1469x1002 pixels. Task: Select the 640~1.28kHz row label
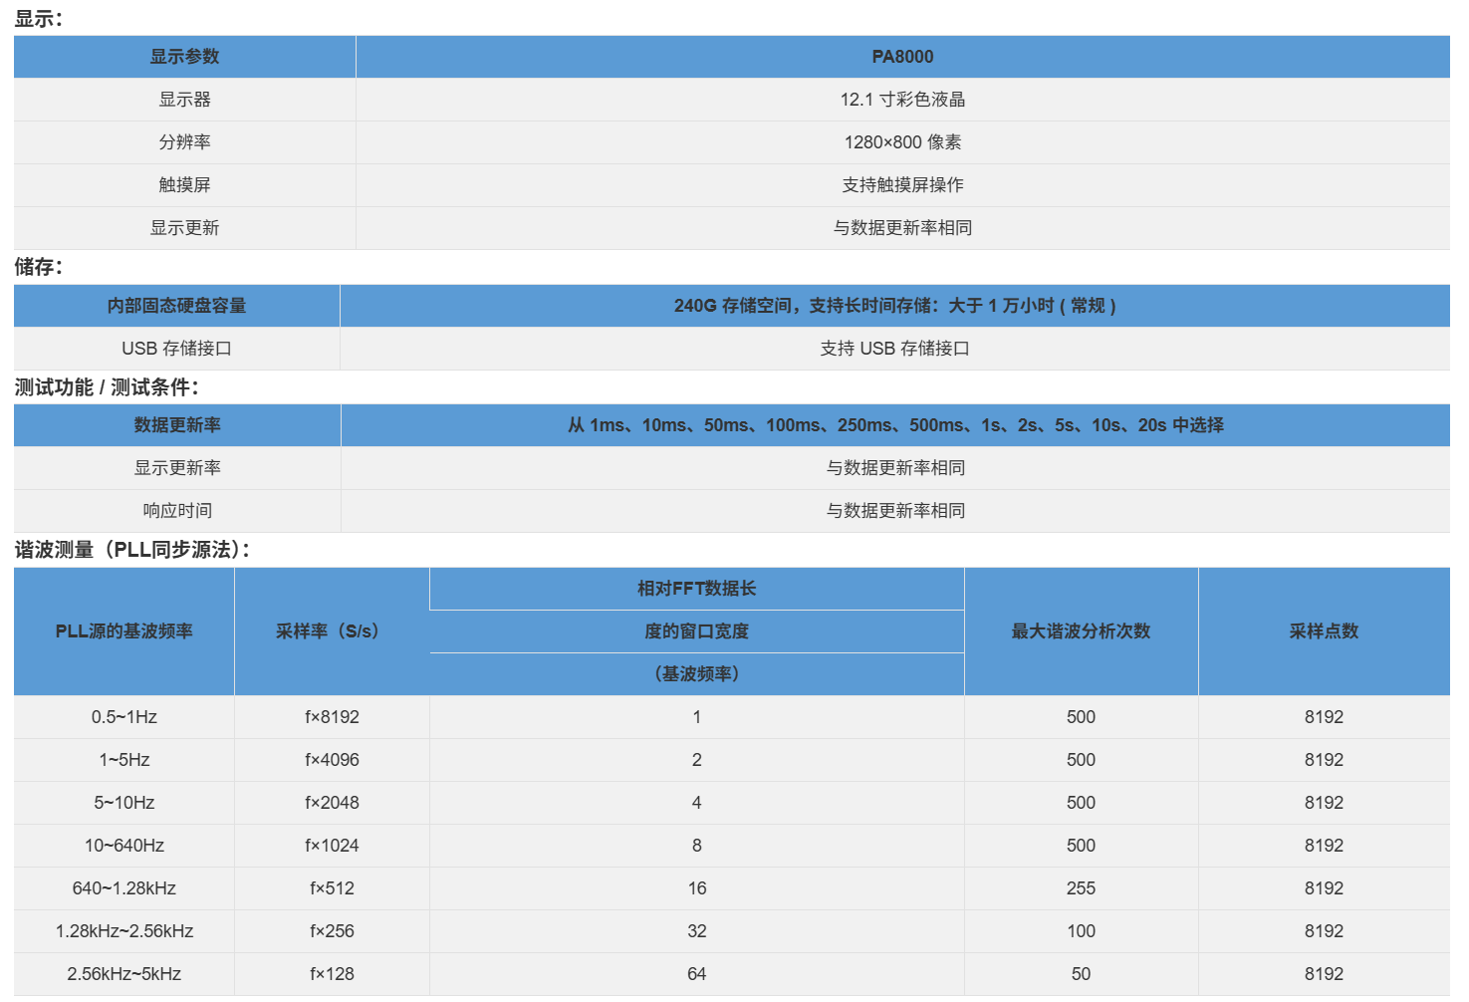point(123,888)
